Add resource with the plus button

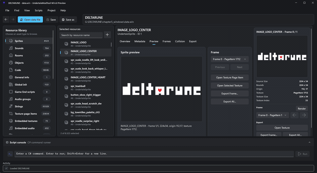coord(107,35)
